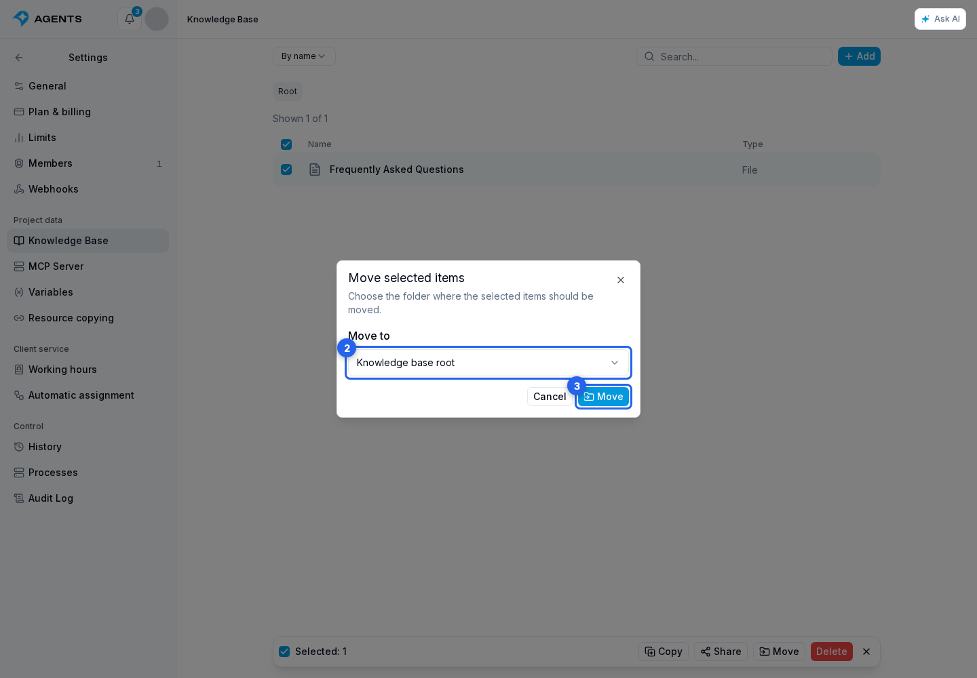Image resolution: width=977 pixels, height=678 pixels.
Task: Click the user avatar circle
Action: (157, 19)
